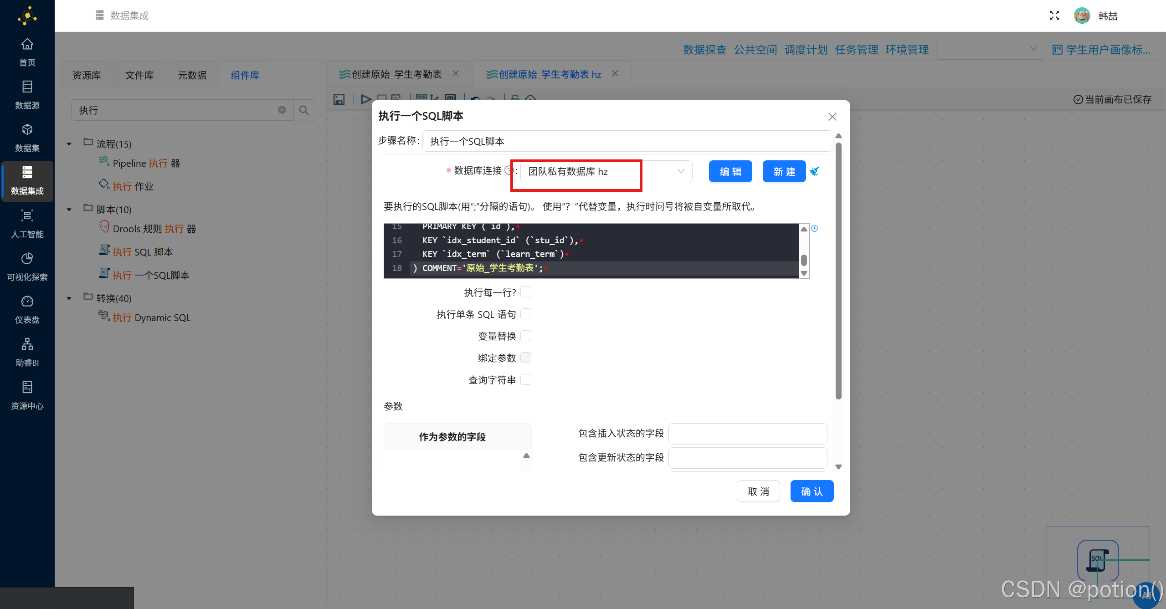Enable the 变量替换 checkbox
The image size is (1166, 609).
coord(526,336)
